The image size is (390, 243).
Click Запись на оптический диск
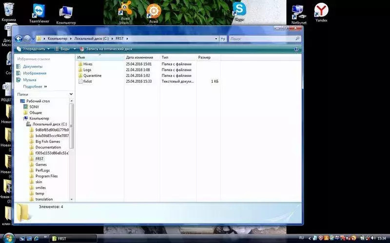pos(106,49)
